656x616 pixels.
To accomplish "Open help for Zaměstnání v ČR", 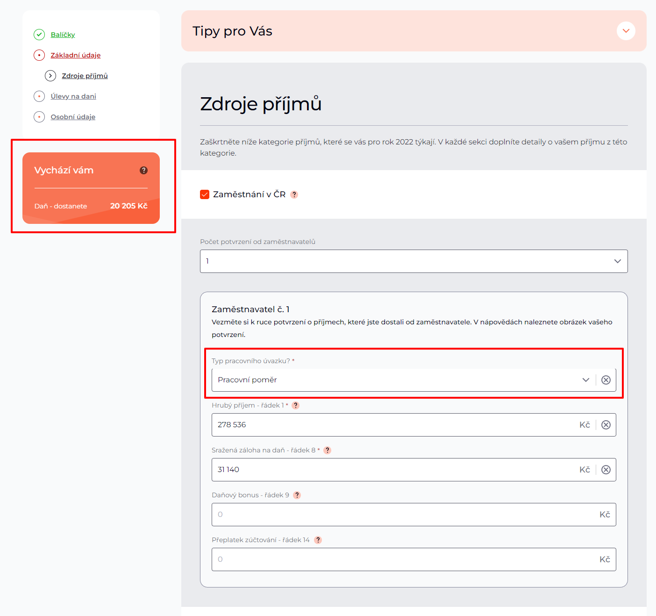I will point(294,194).
